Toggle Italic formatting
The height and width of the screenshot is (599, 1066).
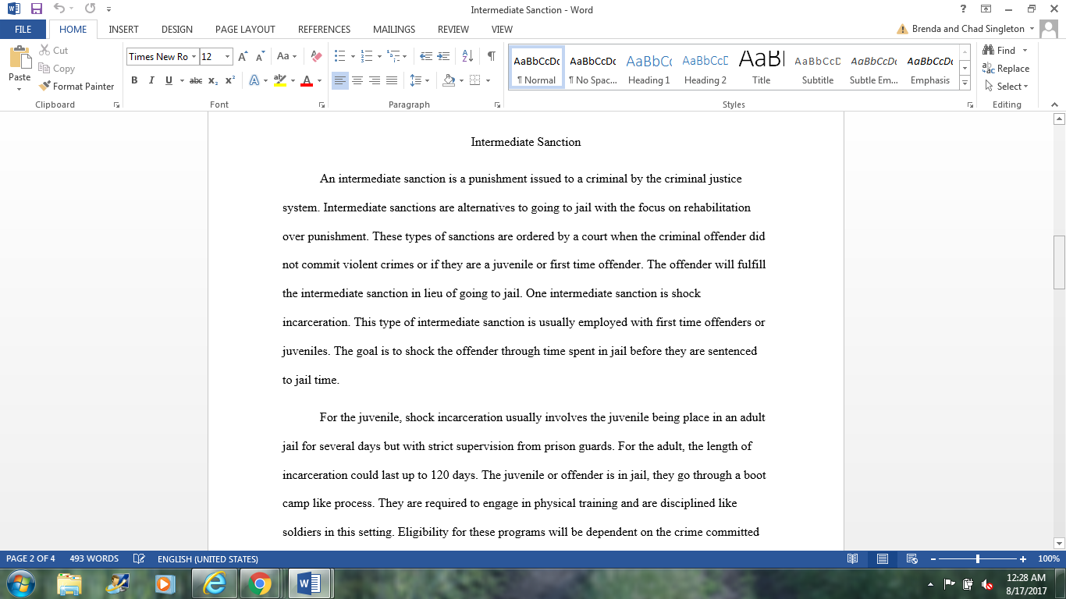click(151, 80)
